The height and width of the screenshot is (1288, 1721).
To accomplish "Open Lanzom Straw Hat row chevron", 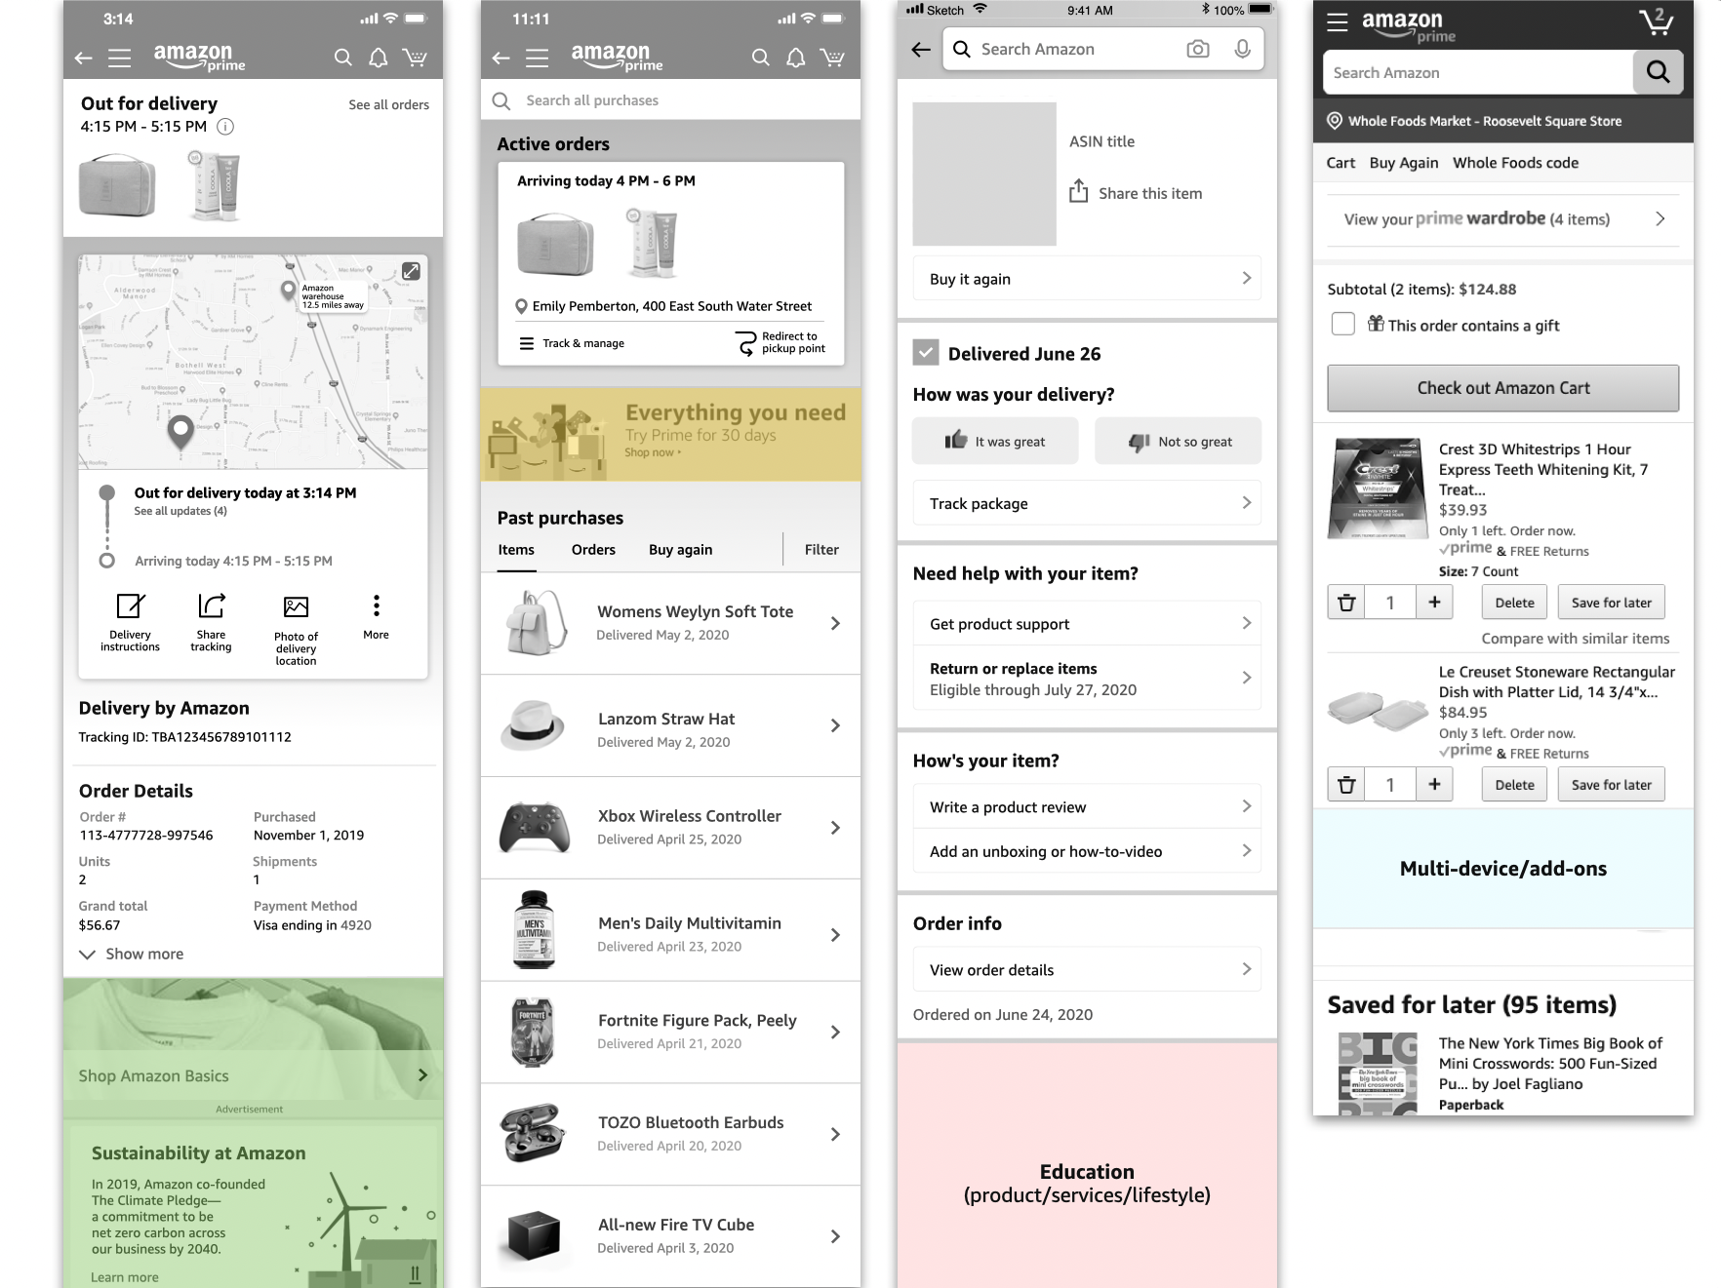I will coord(835,725).
